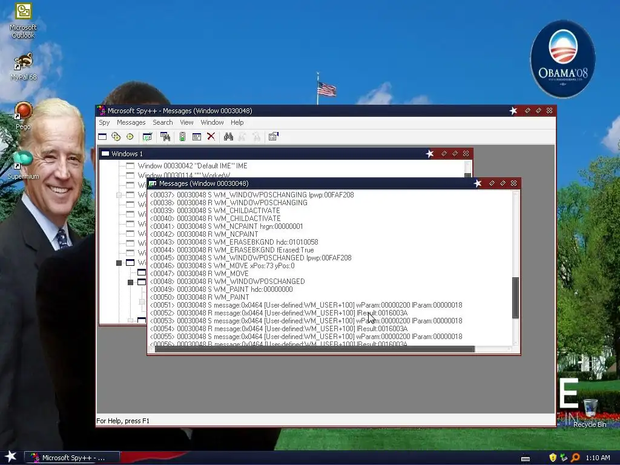Click the Microsoft Spy++ taskbar button
This screenshot has height=465, width=620.
coord(72,458)
